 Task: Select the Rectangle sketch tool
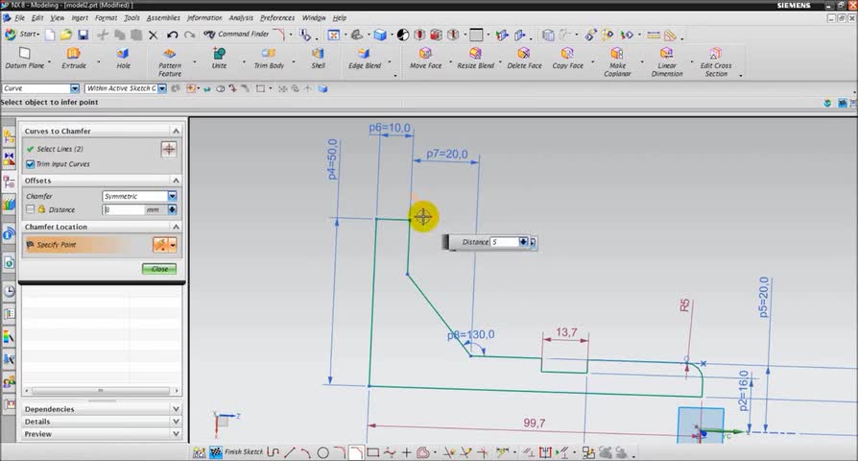[x=373, y=452]
